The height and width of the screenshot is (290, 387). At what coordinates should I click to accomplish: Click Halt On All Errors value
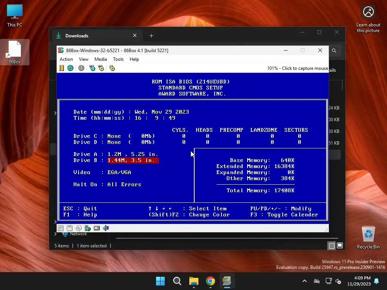click(x=124, y=184)
